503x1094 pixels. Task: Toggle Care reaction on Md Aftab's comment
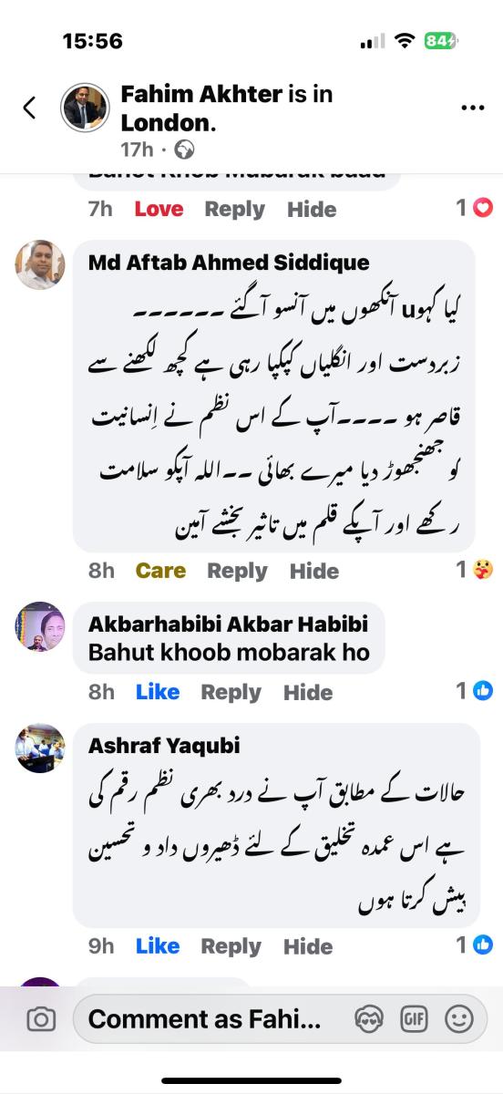(x=160, y=571)
